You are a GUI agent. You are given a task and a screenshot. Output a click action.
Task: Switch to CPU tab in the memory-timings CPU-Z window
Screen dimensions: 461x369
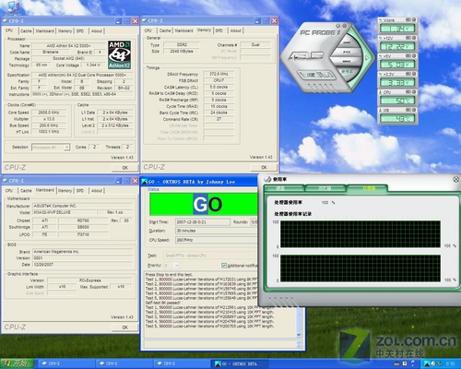click(x=148, y=30)
